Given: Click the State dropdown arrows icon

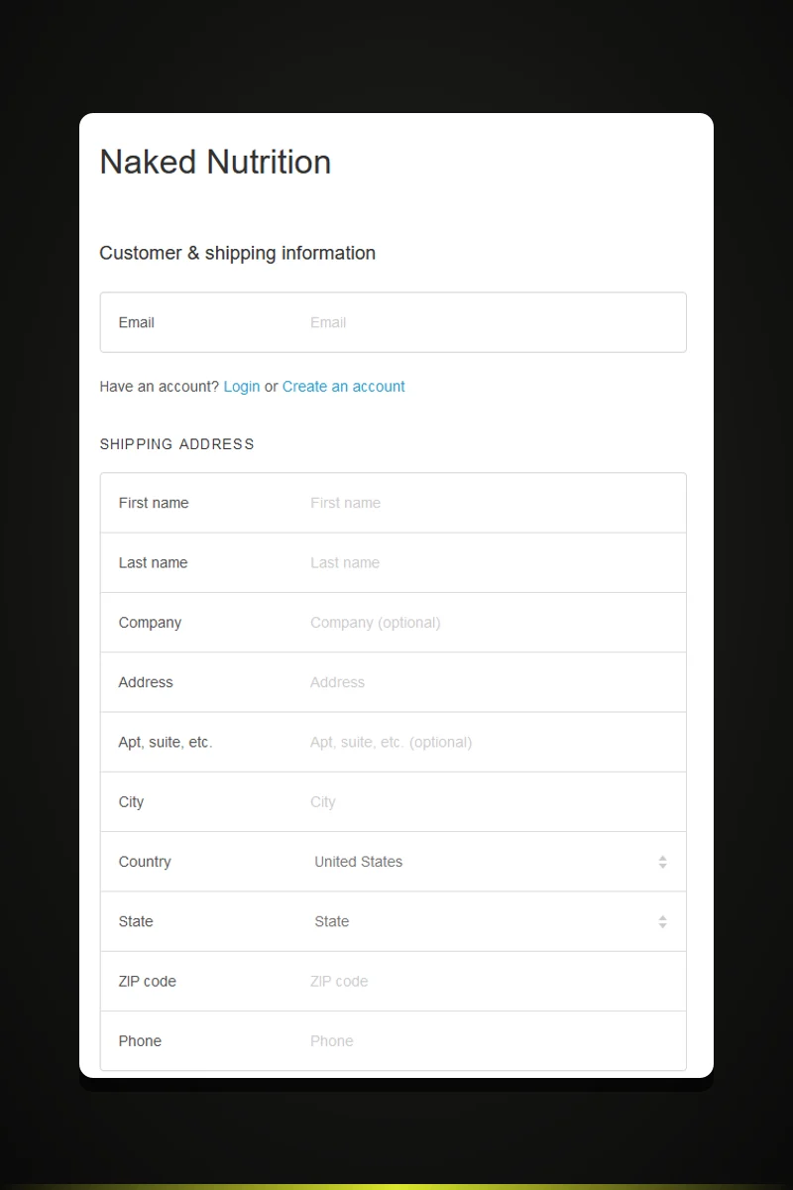Looking at the screenshot, I should (662, 921).
